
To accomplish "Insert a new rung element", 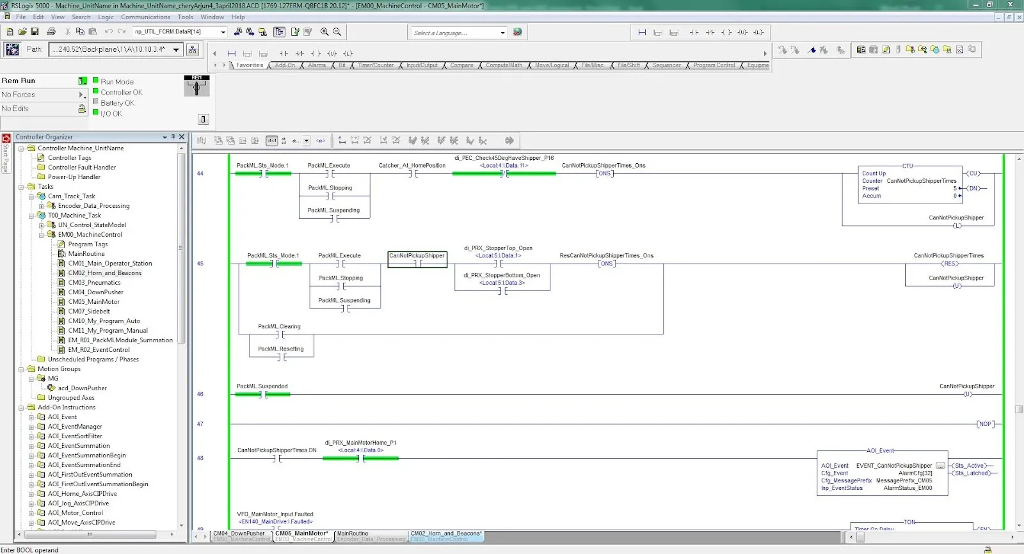I will [x=232, y=53].
